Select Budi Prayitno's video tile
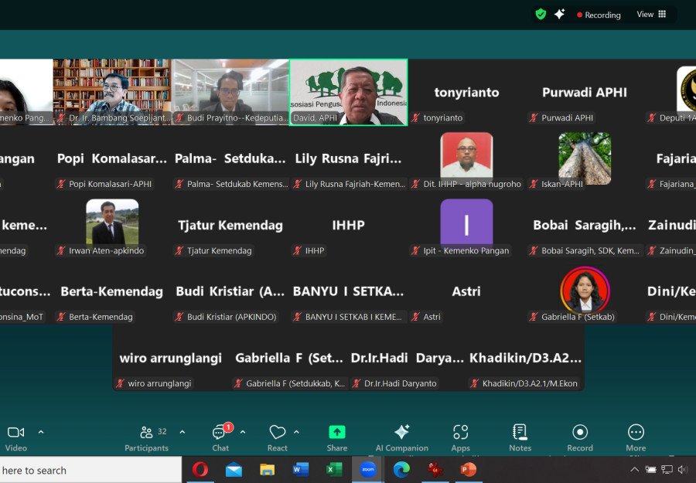Image resolution: width=696 pixels, height=483 pixels. tap(230, 92)
